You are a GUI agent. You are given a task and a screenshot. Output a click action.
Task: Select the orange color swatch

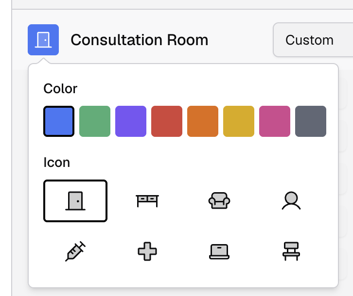pos(203,121)
